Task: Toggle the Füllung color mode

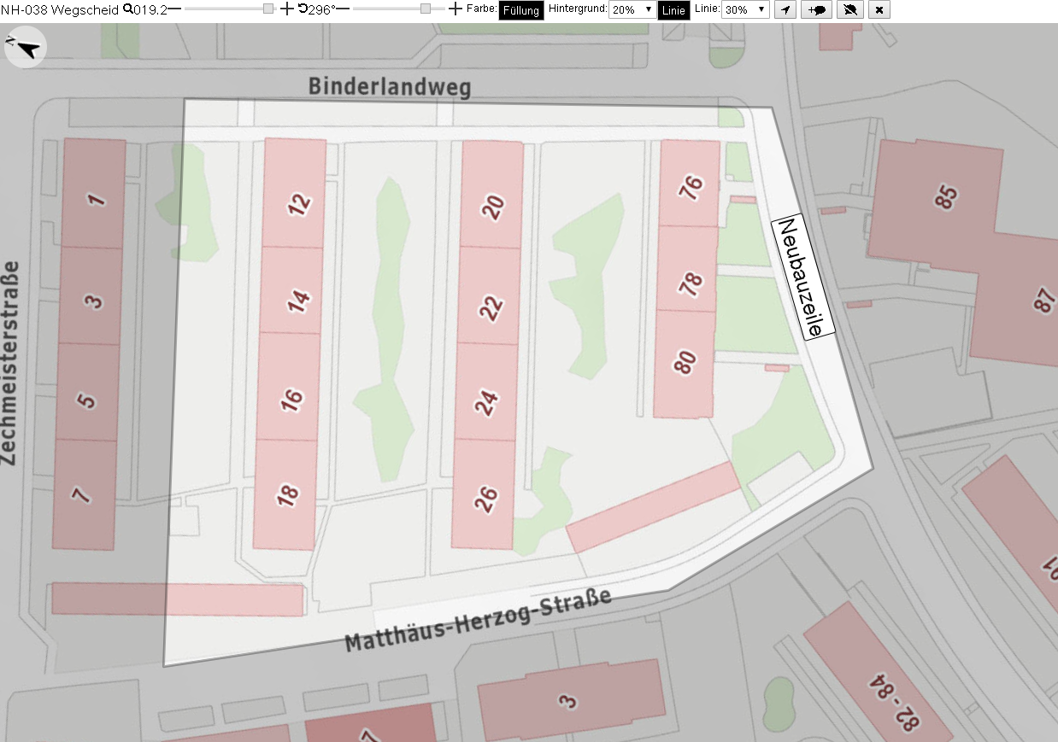Action: 521,10
